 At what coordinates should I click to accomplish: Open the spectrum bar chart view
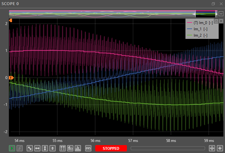pos(78,148)
